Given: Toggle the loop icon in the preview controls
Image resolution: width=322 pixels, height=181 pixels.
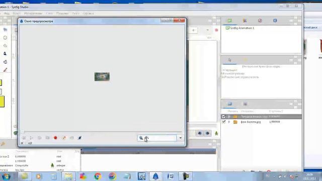Looking at the screenshot, I should tap(47, 138).
